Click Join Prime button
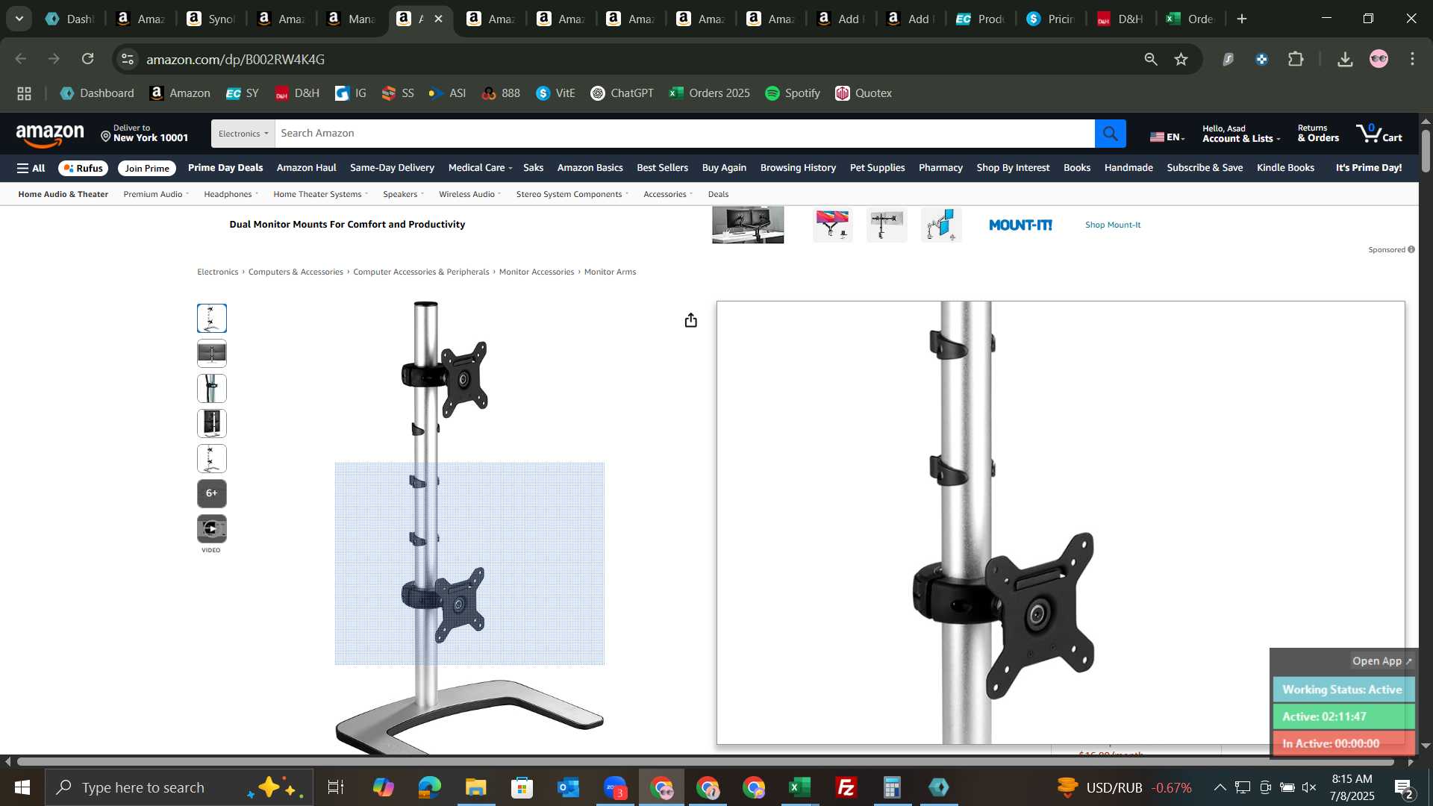 click(x=147, y=169)
